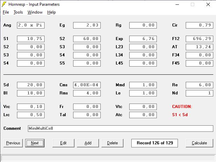This screenshot has height=162, width=216.
Task: Select the Tal input field
Action: pos(87,115)
